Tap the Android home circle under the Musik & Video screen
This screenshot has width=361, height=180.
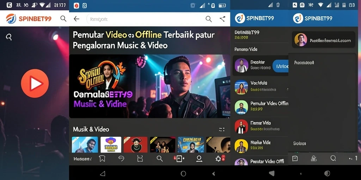tap(183, 174)
